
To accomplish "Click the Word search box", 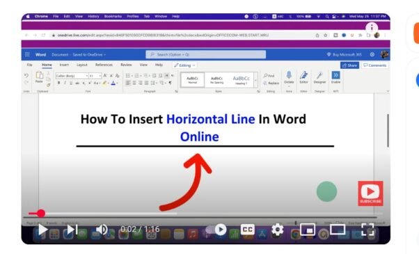I will tap(206, 54).
